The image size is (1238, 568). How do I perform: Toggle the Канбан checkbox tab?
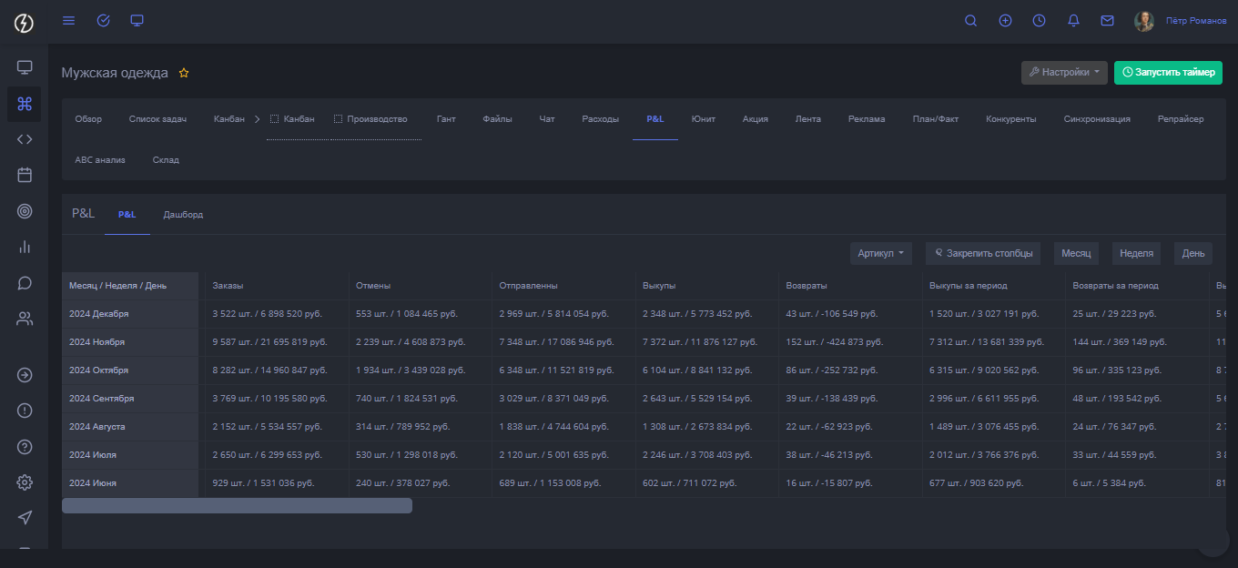[275, 119]
